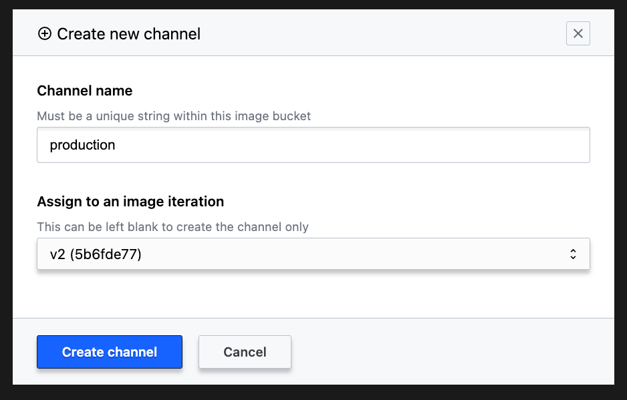Focus the Channel name input field
The image size is (627, 400).
tap(313, 145)
